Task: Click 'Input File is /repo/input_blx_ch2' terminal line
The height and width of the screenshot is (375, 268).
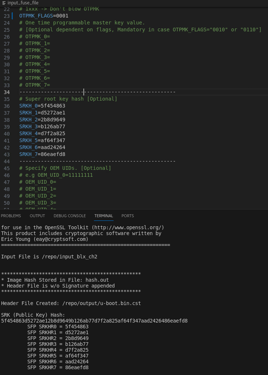Action: coord(49,257)
